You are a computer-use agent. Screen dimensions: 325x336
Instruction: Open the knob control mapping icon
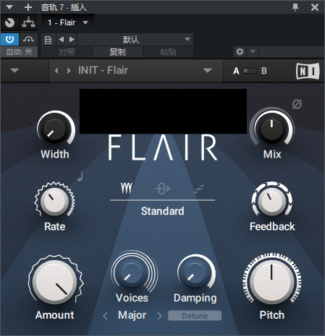9,22
